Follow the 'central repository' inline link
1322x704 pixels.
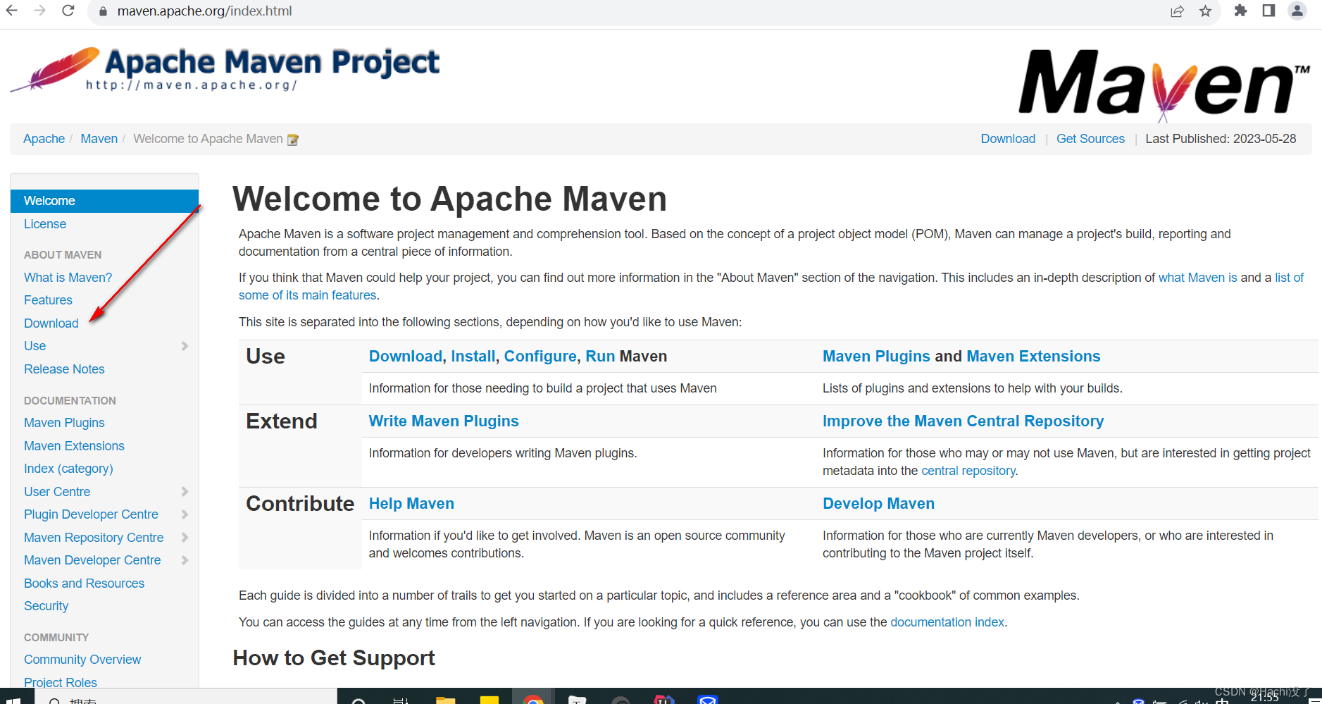coord(968,471)
